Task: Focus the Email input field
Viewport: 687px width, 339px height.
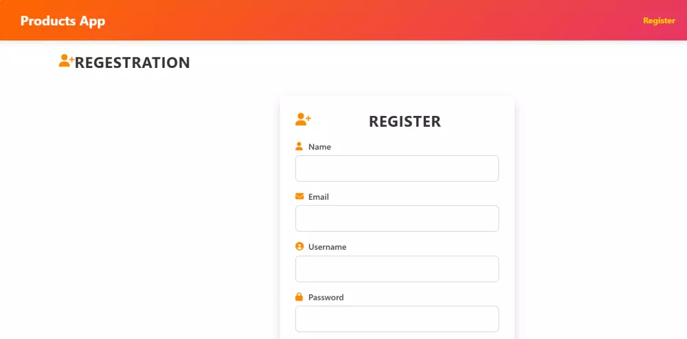Action: tap(396, 218)
